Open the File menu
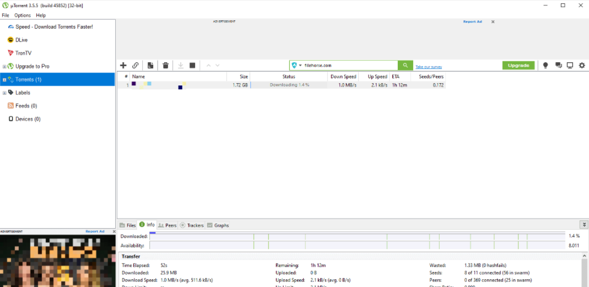Image resolution: width=589 pixels, height=287 pixels. pyautogui.click(x=6, y=15)
